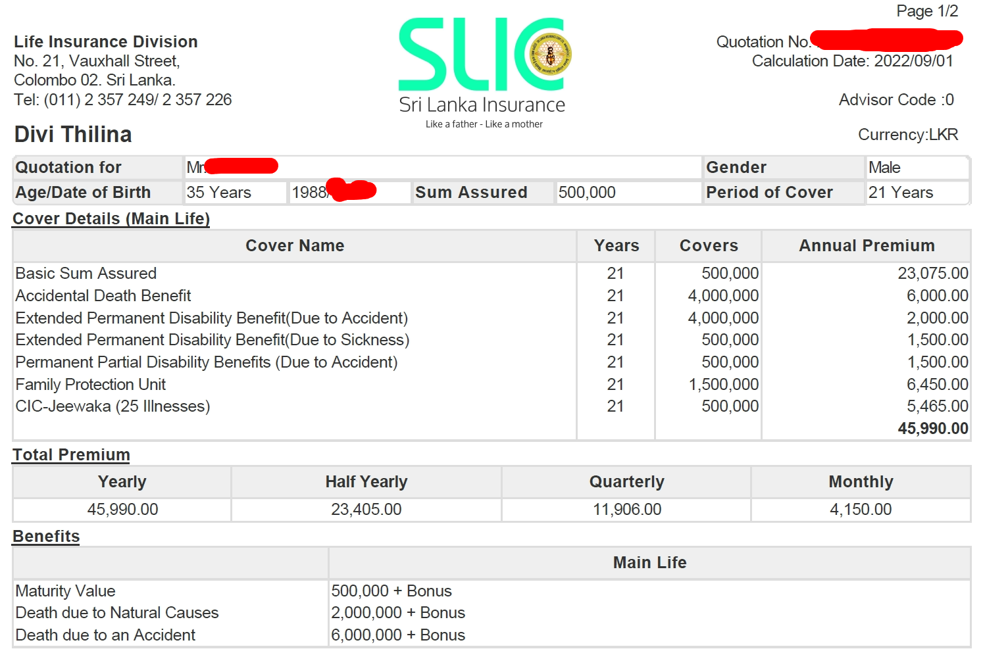Click the 'Page 1/2' page indicator
This screenshot has height=653, width=983.
pyautogui.click(x=927, y=11)
